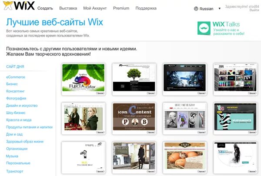
Task: Click the view button under FURTA color thumbnail
Action: (100, 93)
